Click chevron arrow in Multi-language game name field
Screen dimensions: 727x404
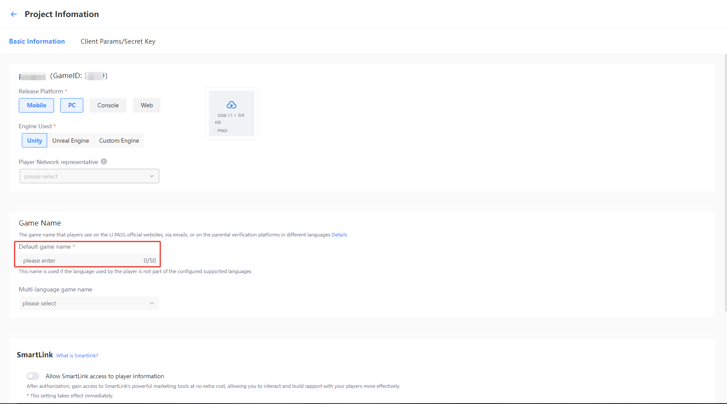point(152,303)
